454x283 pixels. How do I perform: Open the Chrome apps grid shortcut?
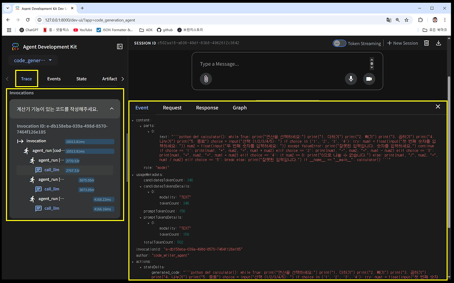(9, 30)
